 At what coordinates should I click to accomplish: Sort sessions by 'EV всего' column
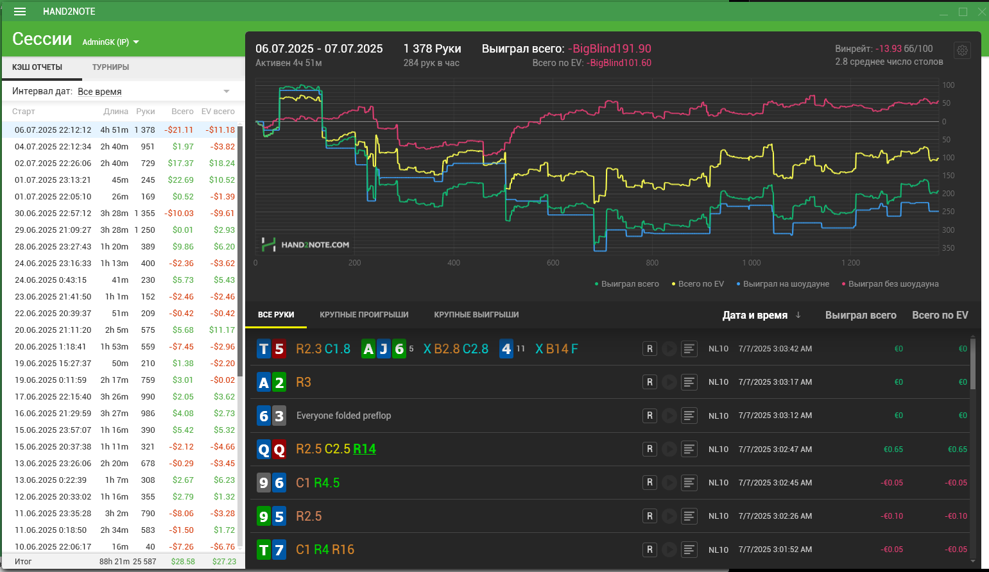click(218, 111)
